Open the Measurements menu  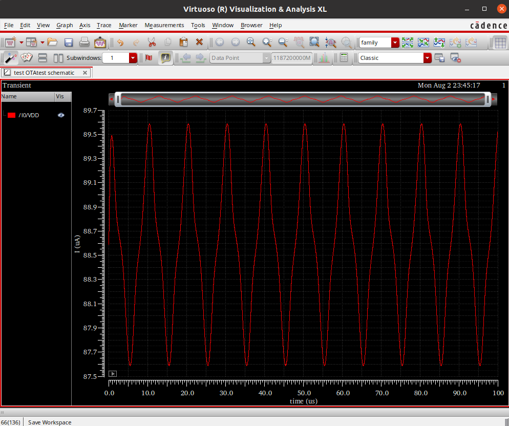tap(164, 25)
